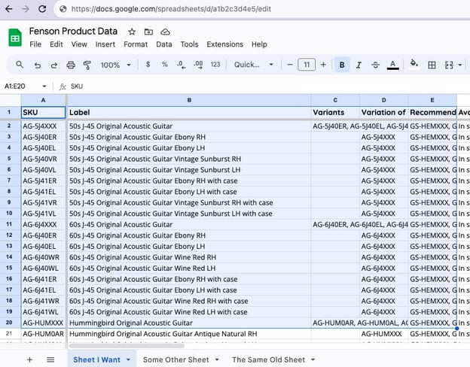This screenshot has height=367, width=470.
Task: Click the font size field
Action: (307, 65)
